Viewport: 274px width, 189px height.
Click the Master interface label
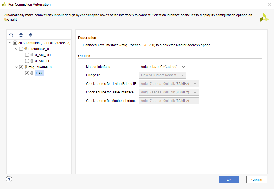pos(98,67)
